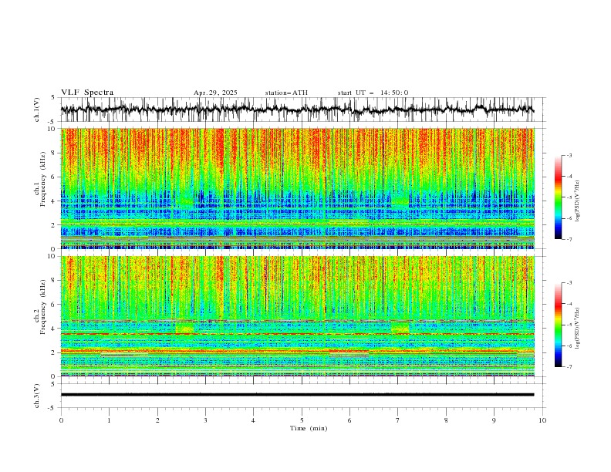Click the "ch.1(V)" waveform axis label
Image resolution: width=611 pixels, height=472 pixels.
37,110
